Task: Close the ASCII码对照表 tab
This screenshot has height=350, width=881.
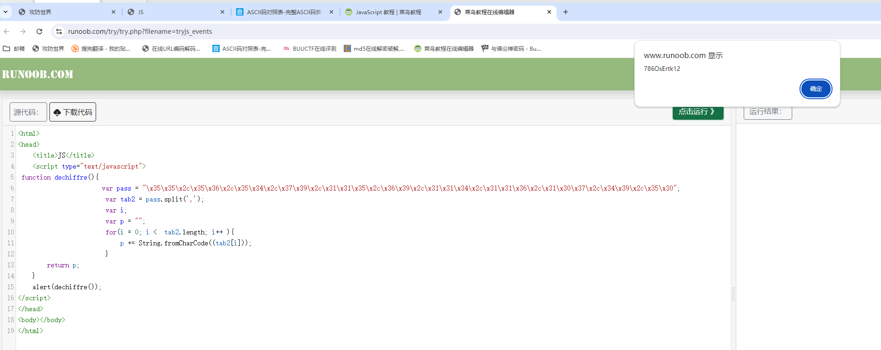Action: pos(331,12)
